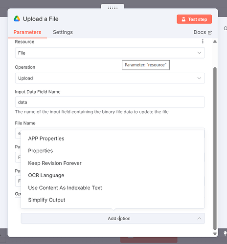Click the scroll down arrow
227x244 pixels.
point(215,234)
